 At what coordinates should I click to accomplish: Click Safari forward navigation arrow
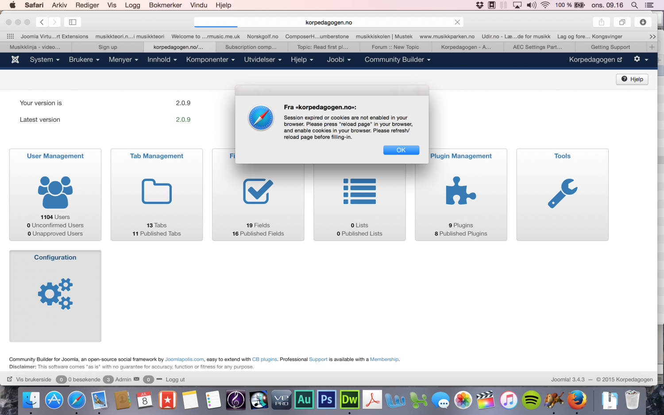[x=54, y=22]
